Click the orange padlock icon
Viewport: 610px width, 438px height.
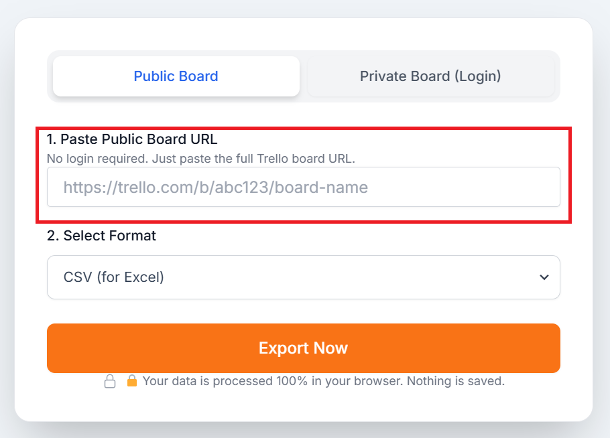tap(132, 380)
